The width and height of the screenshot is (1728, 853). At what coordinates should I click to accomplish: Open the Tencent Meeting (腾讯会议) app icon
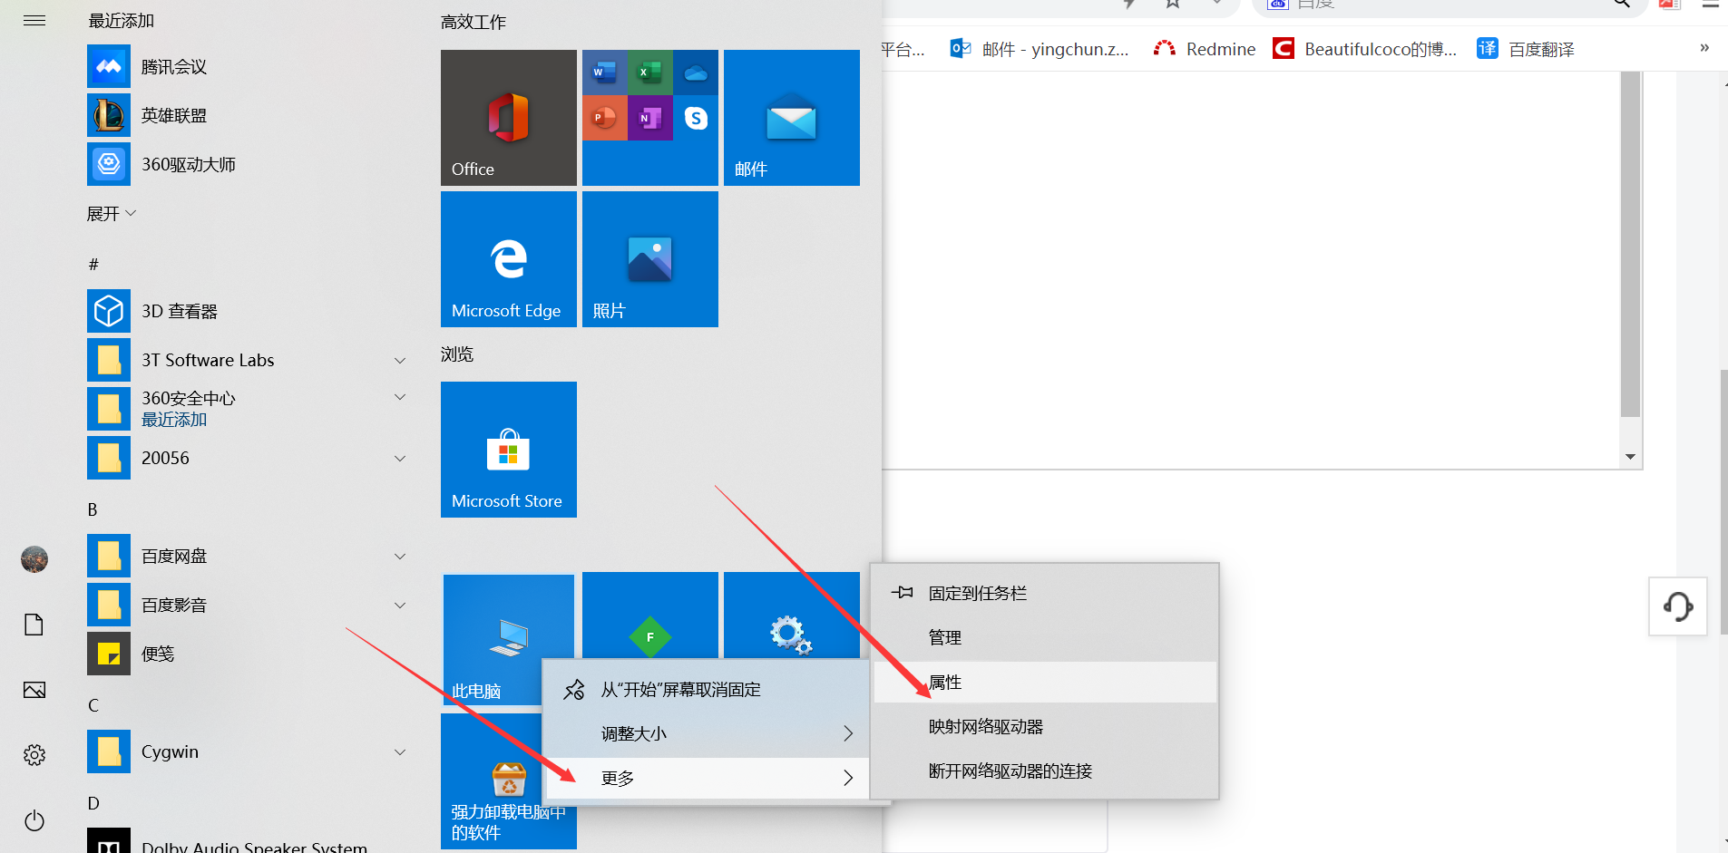109,66
